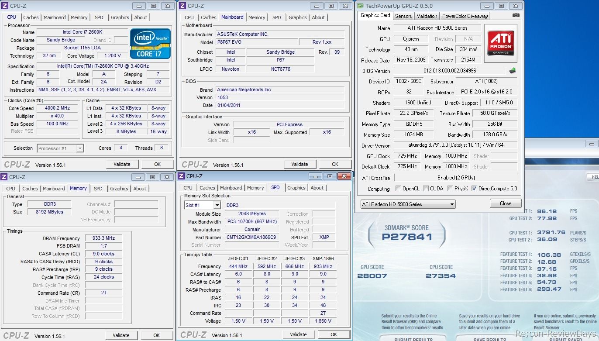Viewport: 599px width, 341px height.
Task: Enable the OpenCL checkbox
Action: [398, 189]
